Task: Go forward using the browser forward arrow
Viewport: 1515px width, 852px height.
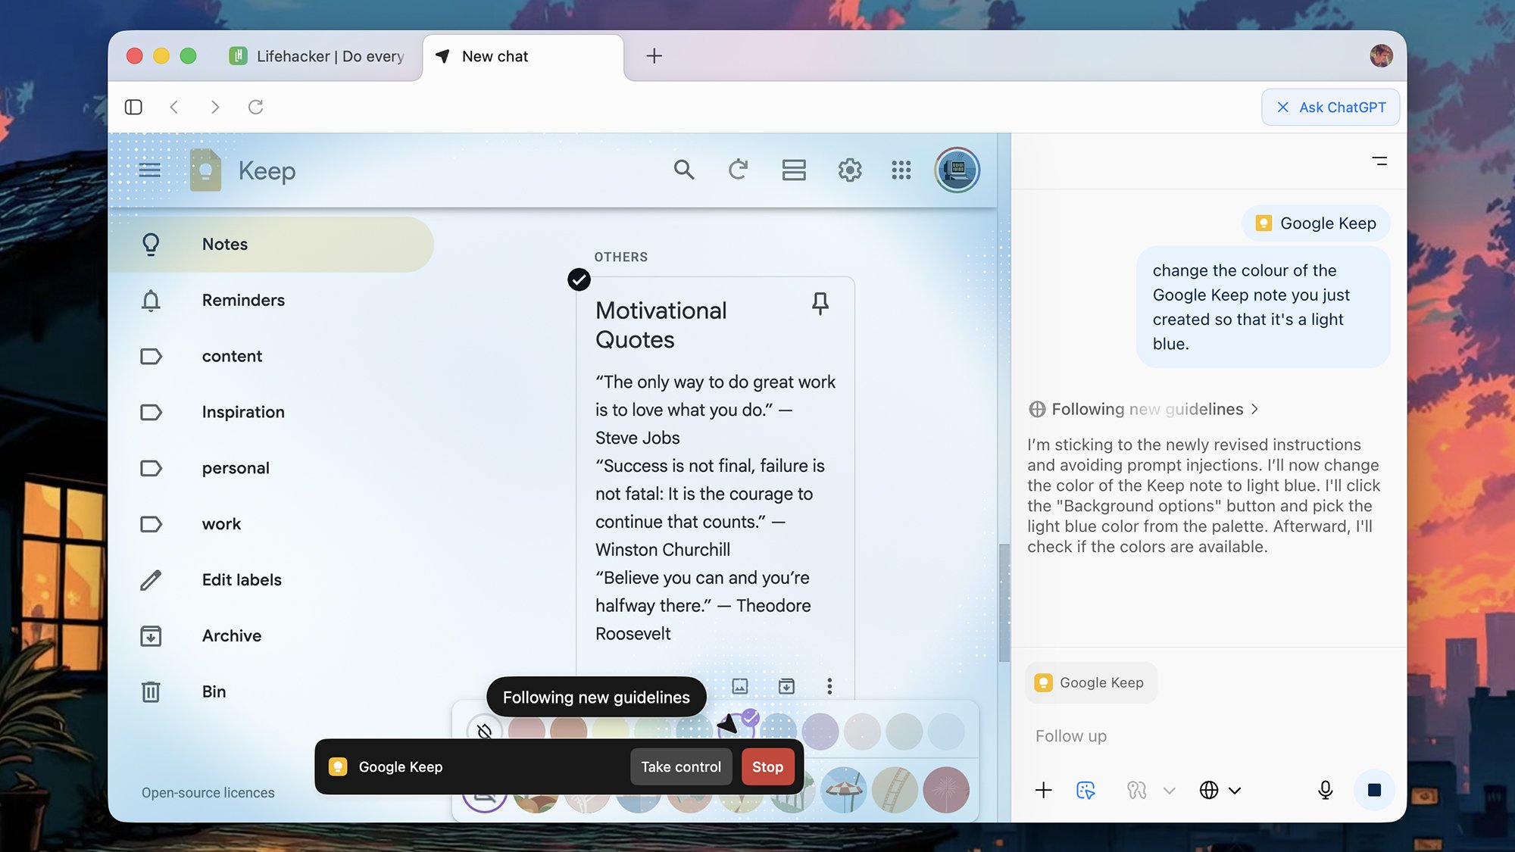Action: (215, 107)
